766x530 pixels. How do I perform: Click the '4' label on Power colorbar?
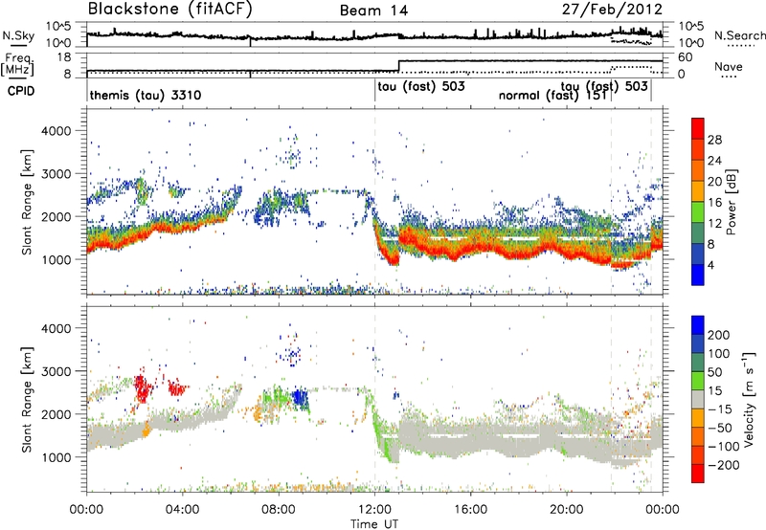point(710,265)
